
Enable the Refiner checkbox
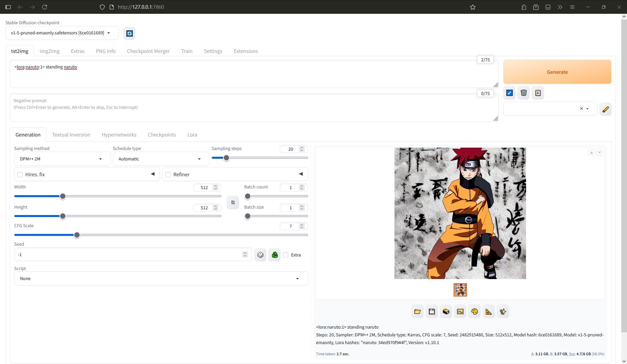click(x=168, y=175)
